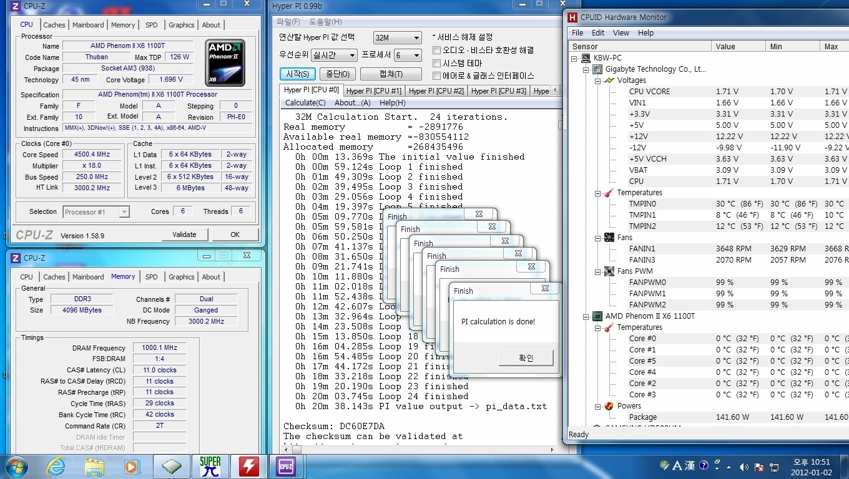Click the Validate button in CPU-Z
Image resolution: width=849 pixels, height=479 pixels.
coord(184,235)
